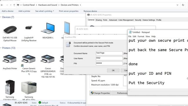Click the secure document icon in Confirm PIN

click(x=68, y=44)
